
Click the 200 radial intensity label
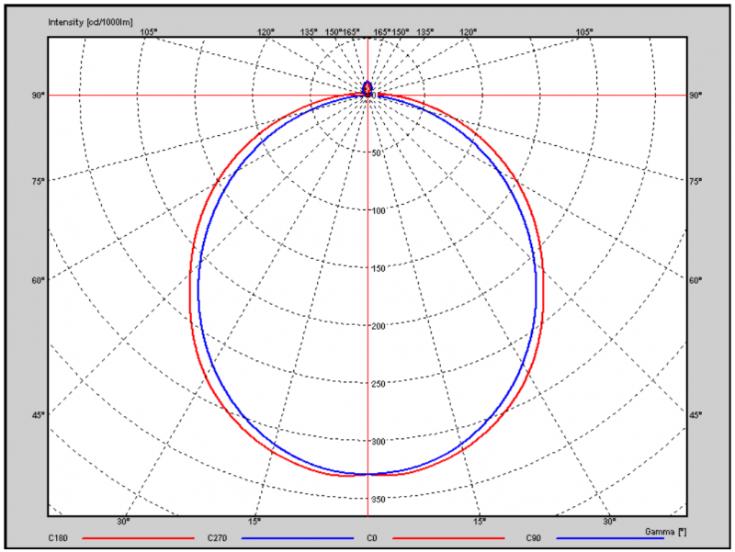[378, 326]
